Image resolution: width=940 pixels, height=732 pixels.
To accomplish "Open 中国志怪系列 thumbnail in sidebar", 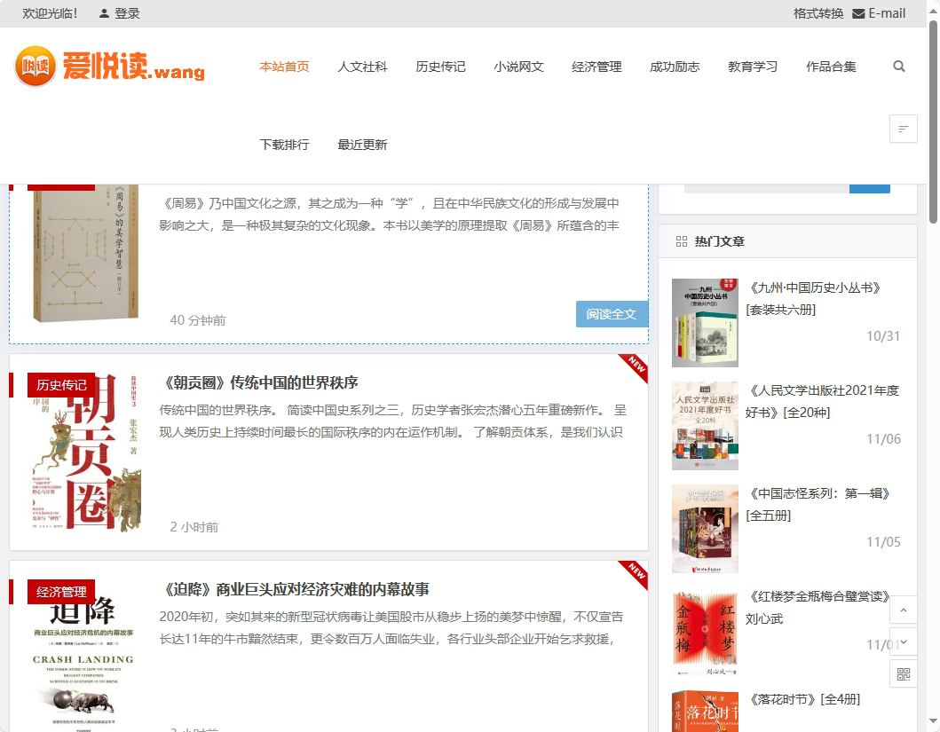I will coord(705,529).
